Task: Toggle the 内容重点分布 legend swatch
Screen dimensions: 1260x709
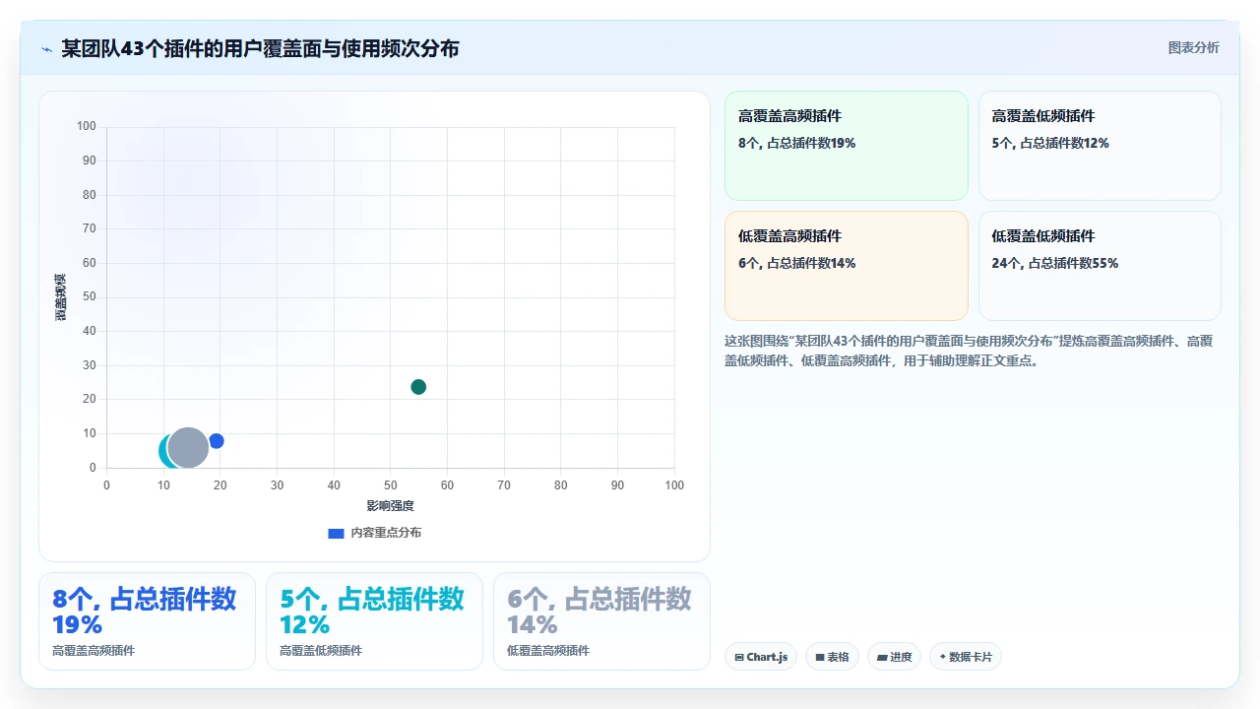Action: click(x=336, y=533)
